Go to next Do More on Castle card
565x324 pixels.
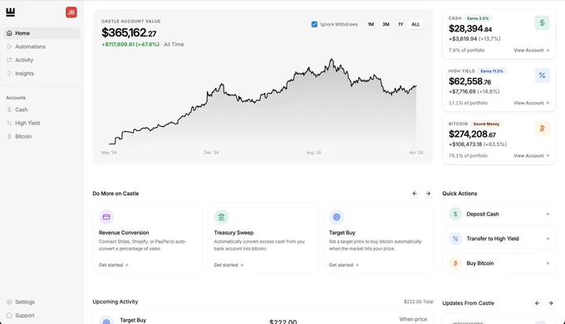tap(428, 194)
